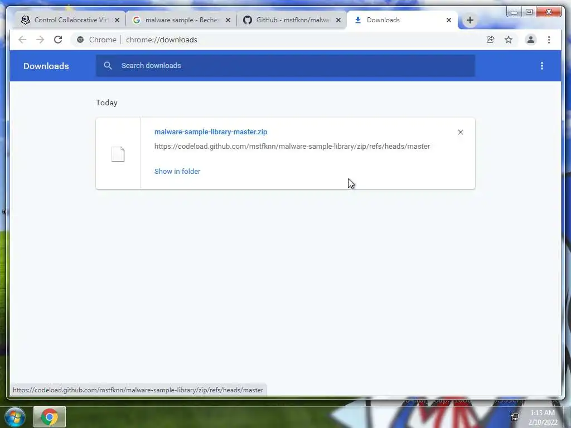Screen dimensions: 571x428
Task: Open malware-sample-library-master.zip file link
Action: (x=211, y=132)
